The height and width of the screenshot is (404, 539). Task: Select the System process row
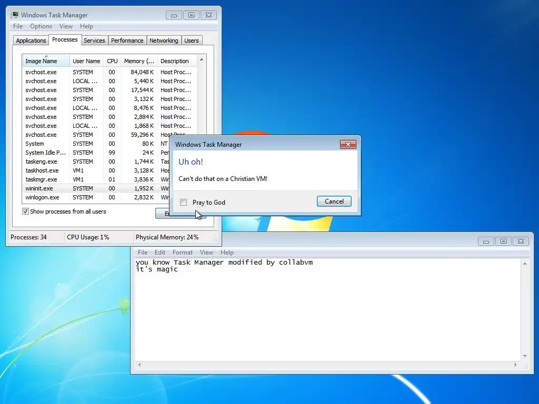(x=96, y=144)
